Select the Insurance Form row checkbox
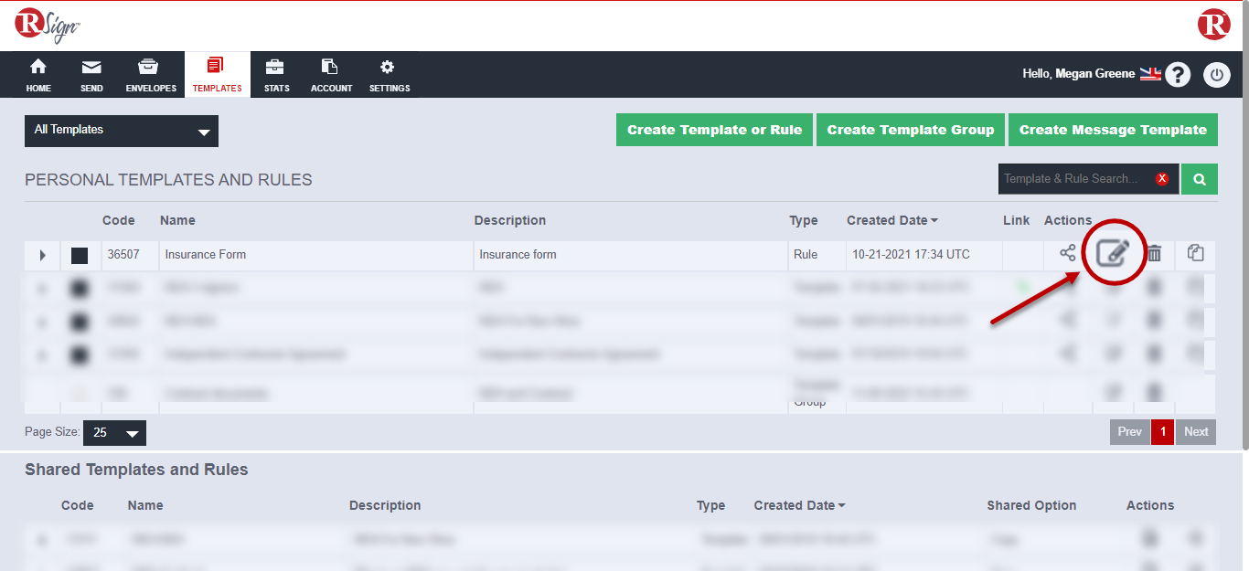Viewport: 1249px width, 571px height. pyautogui.click(x=80, y=256)
